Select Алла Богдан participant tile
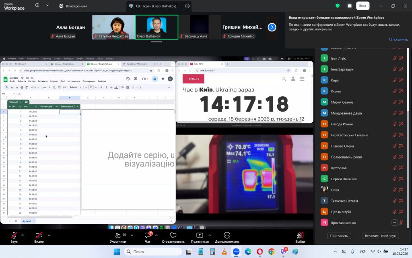The height and width of the screenshot is (258, 412). [70, 27]
